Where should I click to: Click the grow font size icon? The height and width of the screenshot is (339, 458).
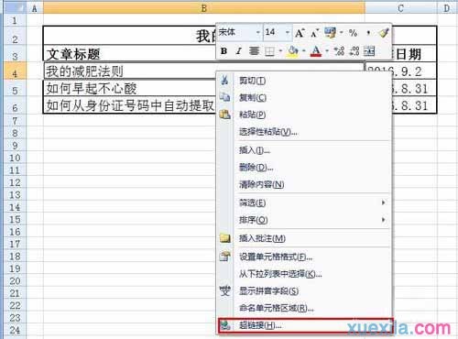point(300,33)
